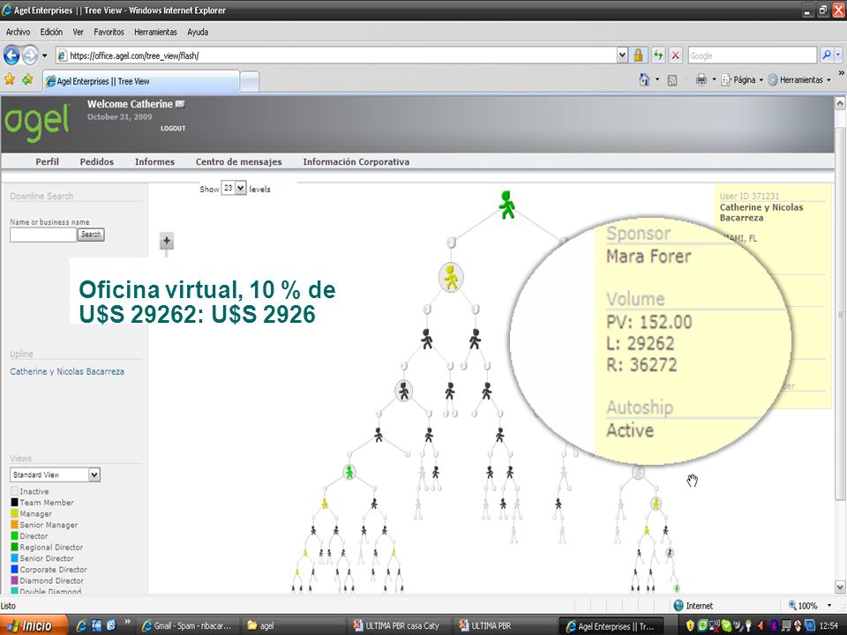Click the green root person node
This screenshot has width=847, height=635.
point(506,205)
